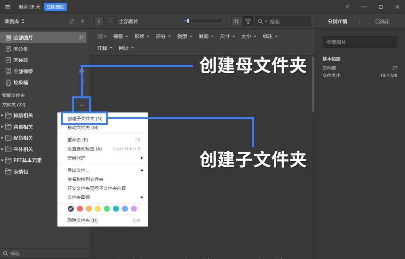This screenshot has height=259, width=405.
Task: Pick the green folder color
Action: coord(107,209)
